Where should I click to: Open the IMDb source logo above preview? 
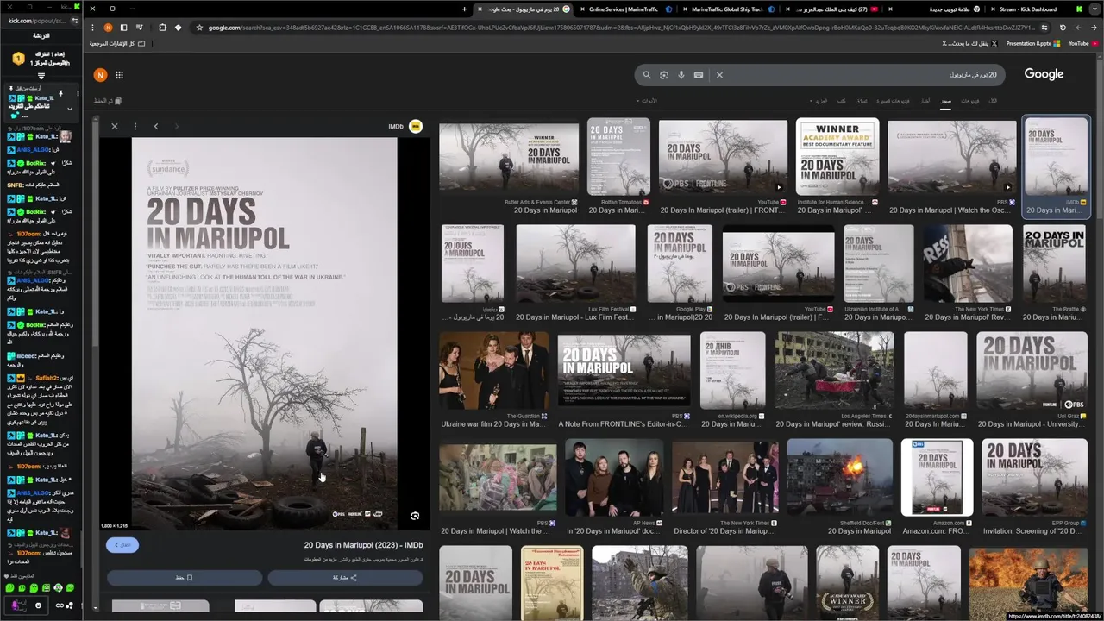(416, 126)
